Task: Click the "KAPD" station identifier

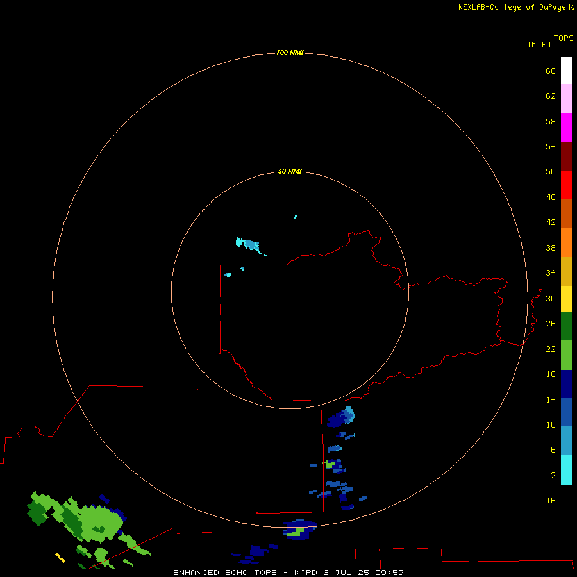Action: coord(306,573)
